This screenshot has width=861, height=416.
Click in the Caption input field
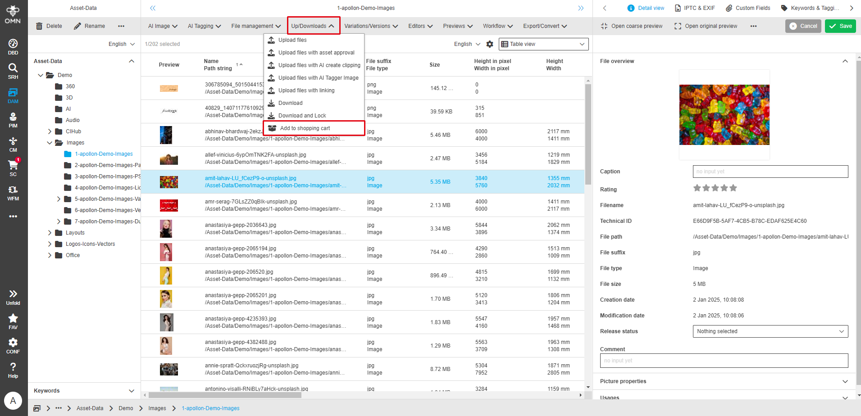pyautogui.click(x=770, y=172)
